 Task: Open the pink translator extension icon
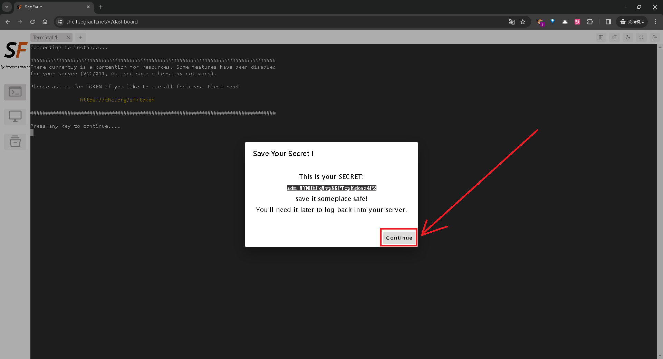(x=577, y=22)
